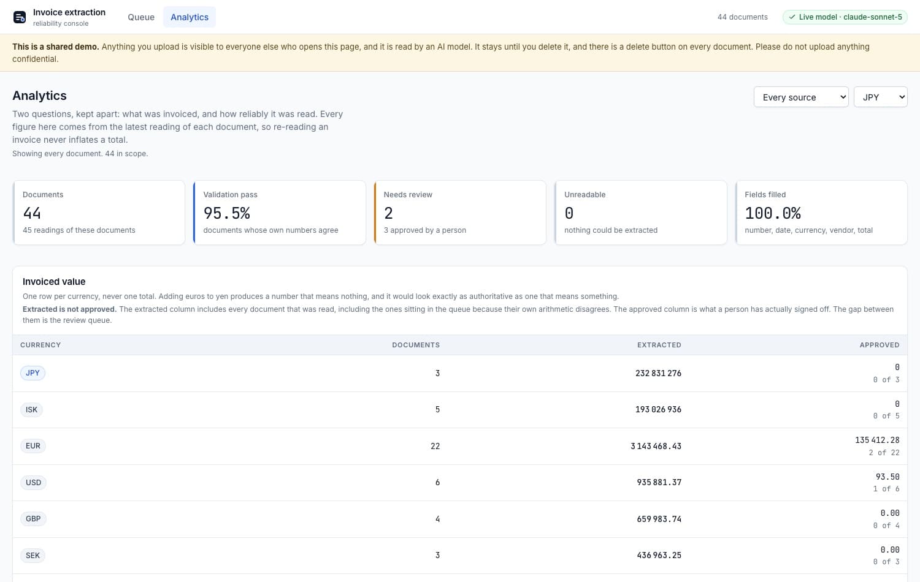Click the EUR currency pill
The image size is (920, 582).
(x=33, y=446)
